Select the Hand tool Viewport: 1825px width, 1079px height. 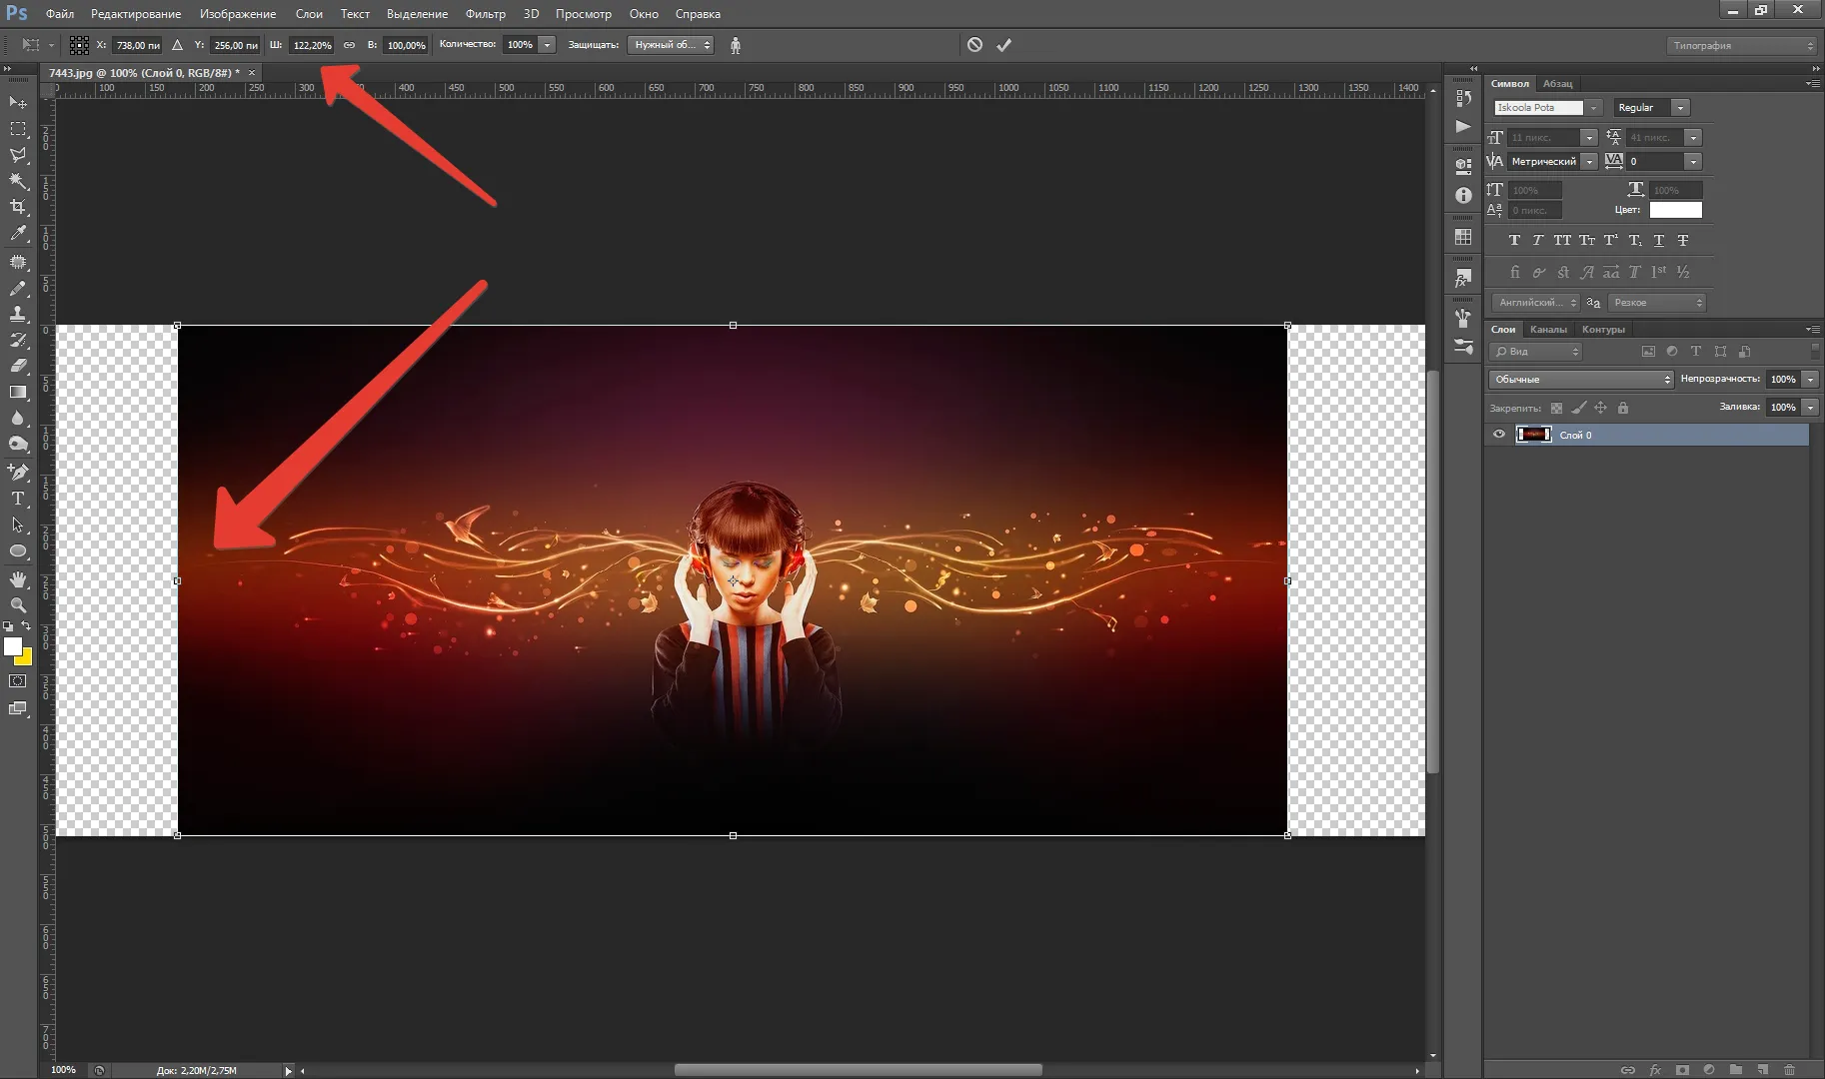point(18,579)
